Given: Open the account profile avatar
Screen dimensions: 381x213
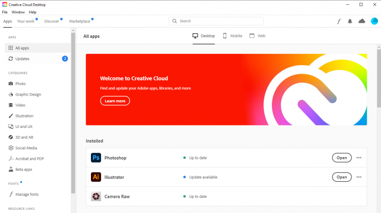Looking at the screenshot, I should pyautogui.click(x=374, y=21).
